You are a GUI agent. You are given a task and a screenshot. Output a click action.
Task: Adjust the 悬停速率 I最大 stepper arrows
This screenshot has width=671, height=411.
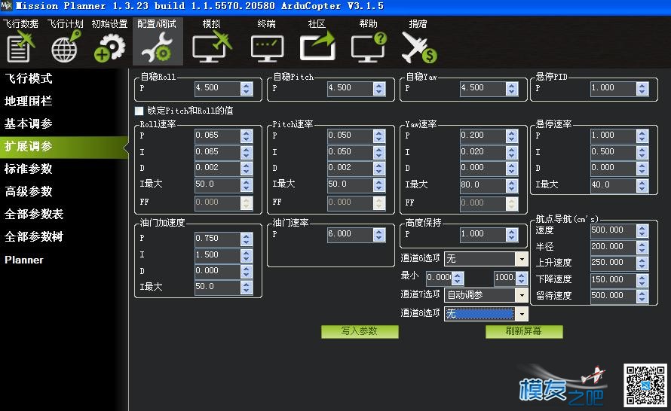pos(642,185)
